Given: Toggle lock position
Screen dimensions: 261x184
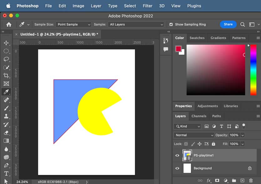Looking at the screenshot, I should point(200,144).
